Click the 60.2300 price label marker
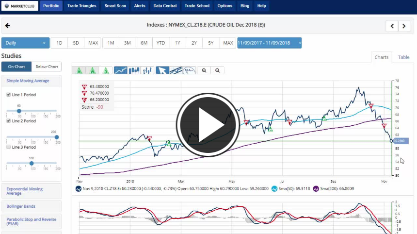Screen dimensions: 417x234 (x=401, y=141)
